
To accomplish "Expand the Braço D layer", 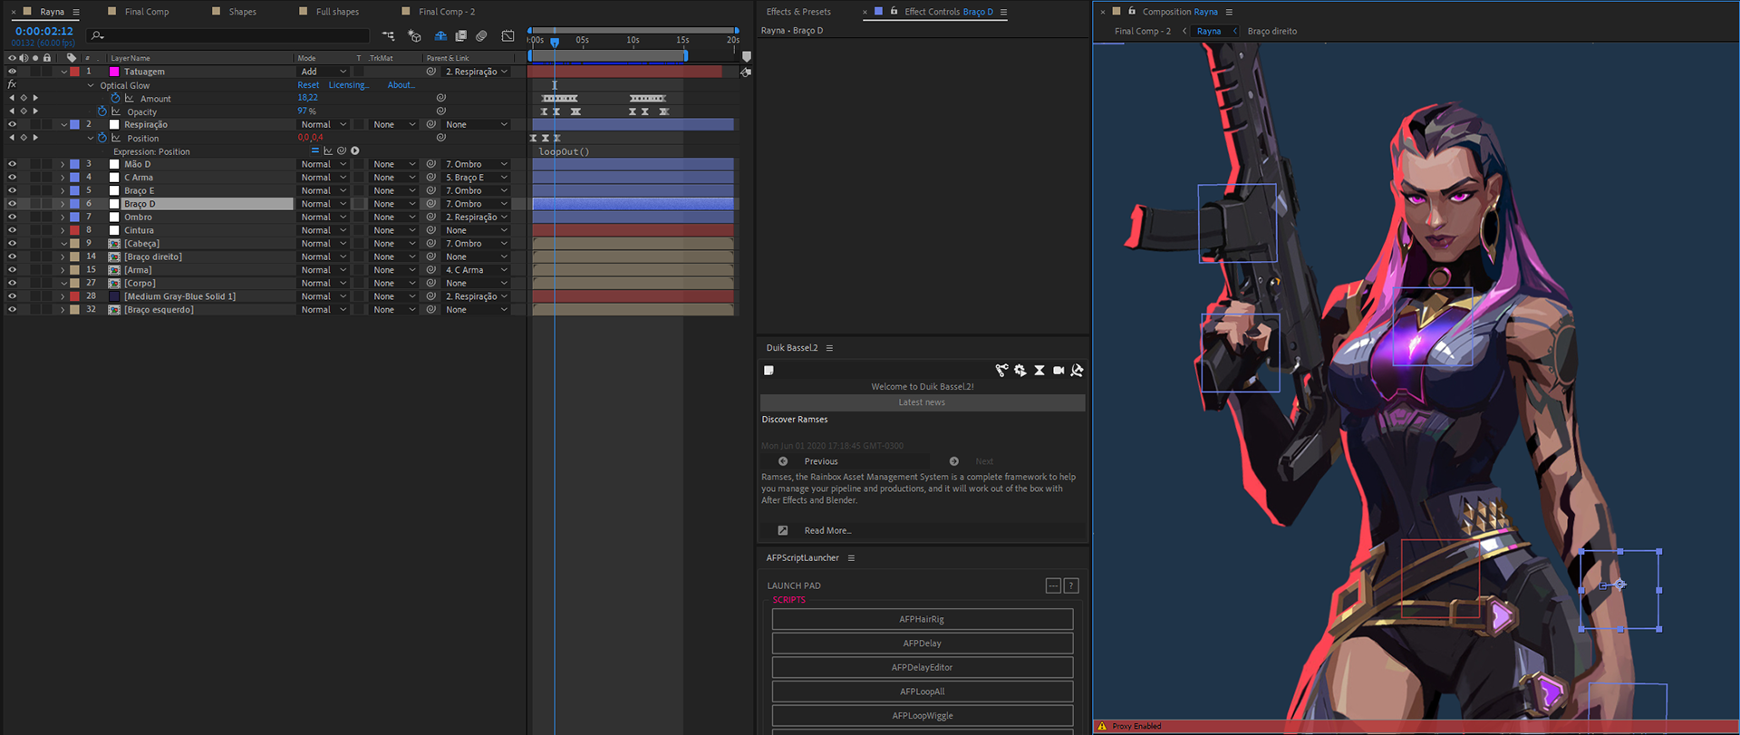I will click(x=63, y=204).
